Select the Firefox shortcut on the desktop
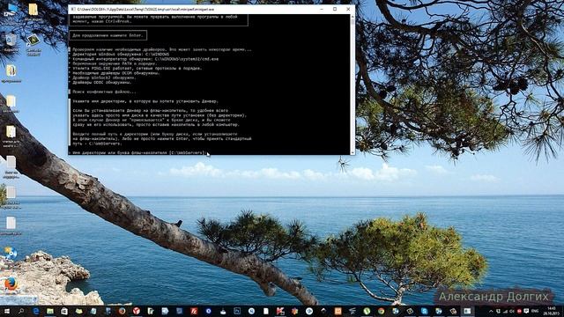This screenshot has height=317, width=564. (x=11, y=285)
